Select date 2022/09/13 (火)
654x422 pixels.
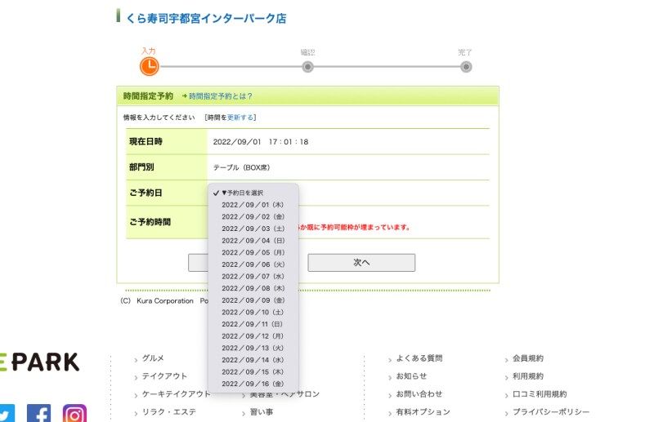(253, 349)
